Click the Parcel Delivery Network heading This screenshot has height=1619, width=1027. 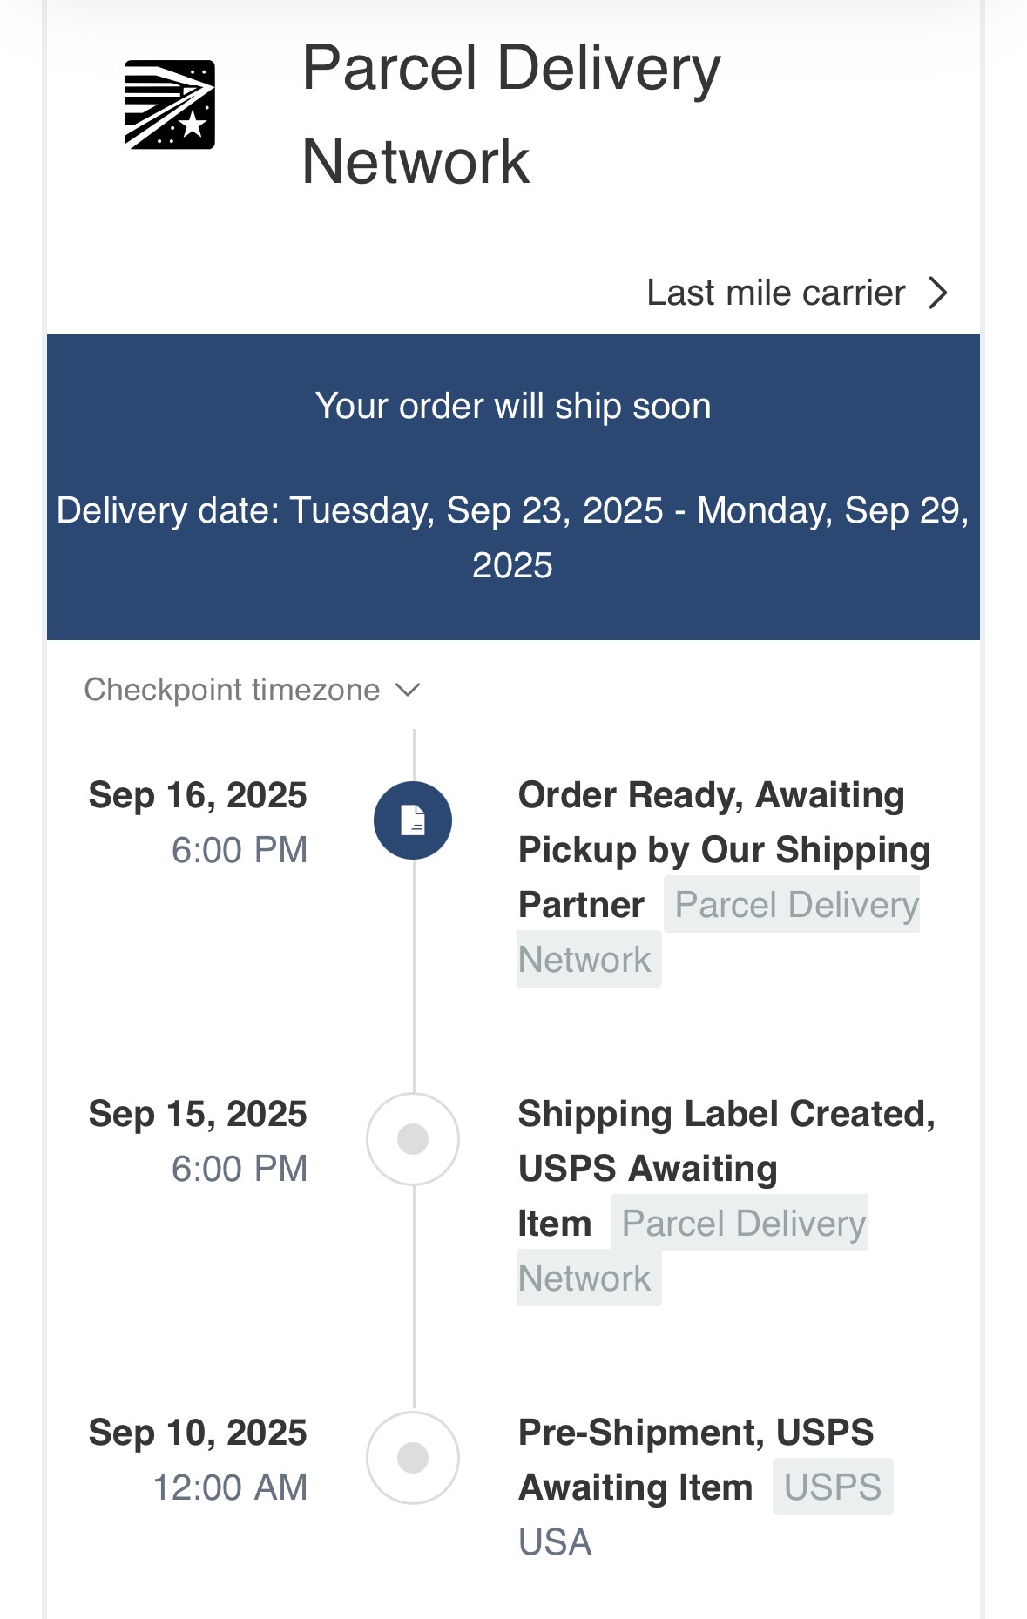(x=510, y=114)
